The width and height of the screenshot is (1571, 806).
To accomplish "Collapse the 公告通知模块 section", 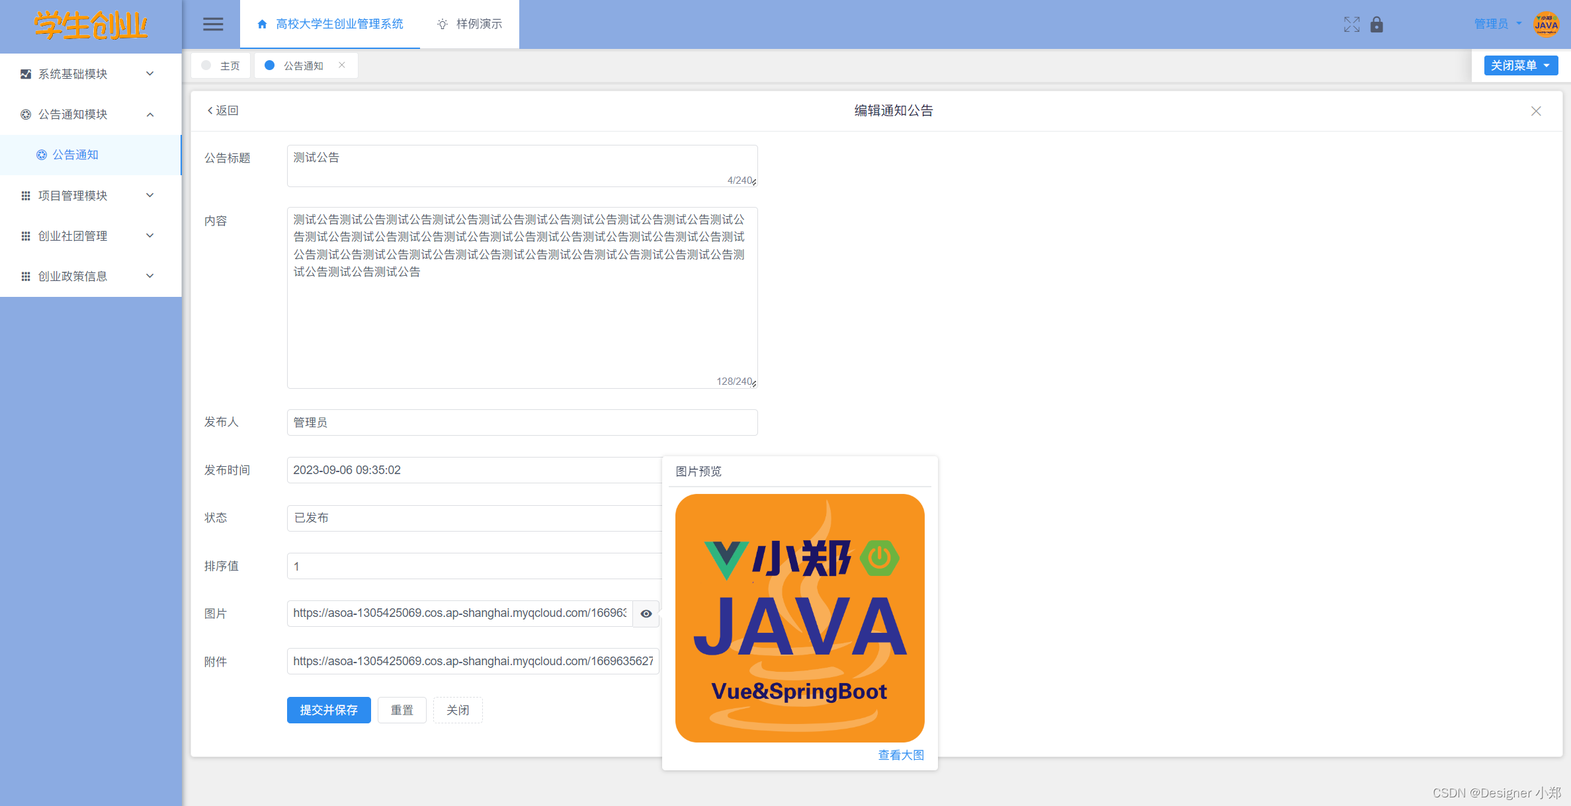I will coord(91,114).
